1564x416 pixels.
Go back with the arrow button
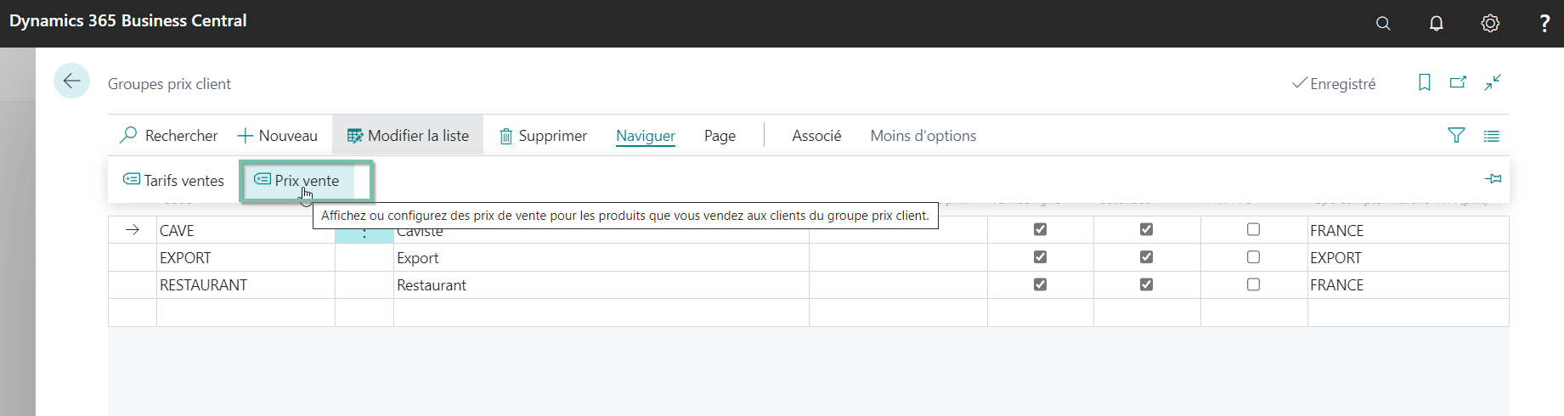coord(71,81)
